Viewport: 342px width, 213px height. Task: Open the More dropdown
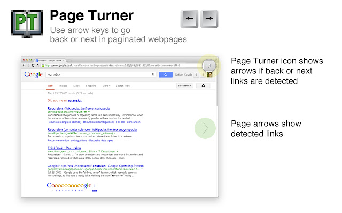[106, 86]
